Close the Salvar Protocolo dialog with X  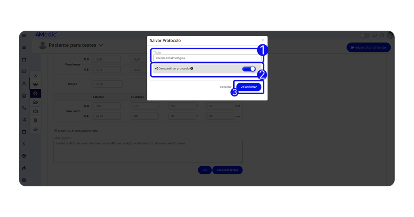[x=263, y=40]
